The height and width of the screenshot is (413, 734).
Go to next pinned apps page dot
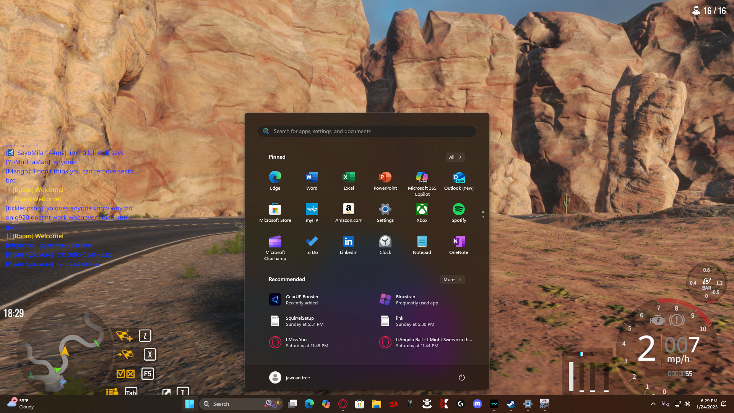[x=483, y=217]
